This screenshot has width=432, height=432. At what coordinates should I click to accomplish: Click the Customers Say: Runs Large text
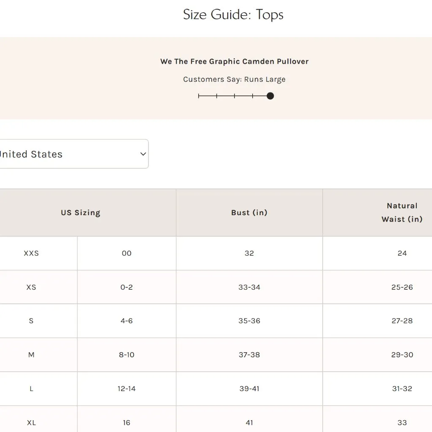(234, 79)
